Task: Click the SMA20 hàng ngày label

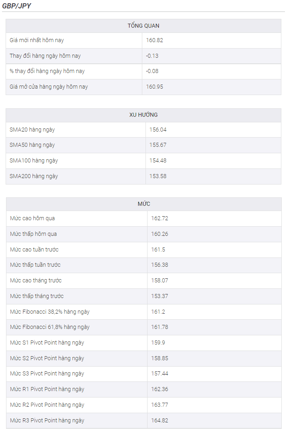Action: click(x=32, y=130)
